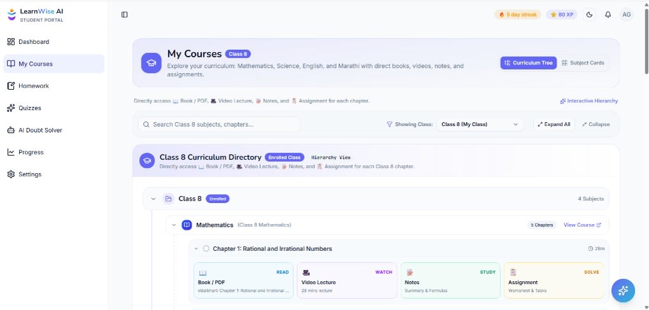Collapse all curriculum nodes
Image resolution: width=649 pixels, height=310 pixels.
point(596,124)
